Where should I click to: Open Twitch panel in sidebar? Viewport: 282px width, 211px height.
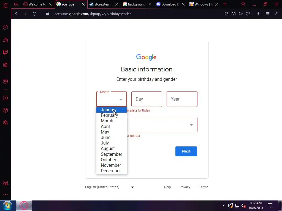pos(6,52)
